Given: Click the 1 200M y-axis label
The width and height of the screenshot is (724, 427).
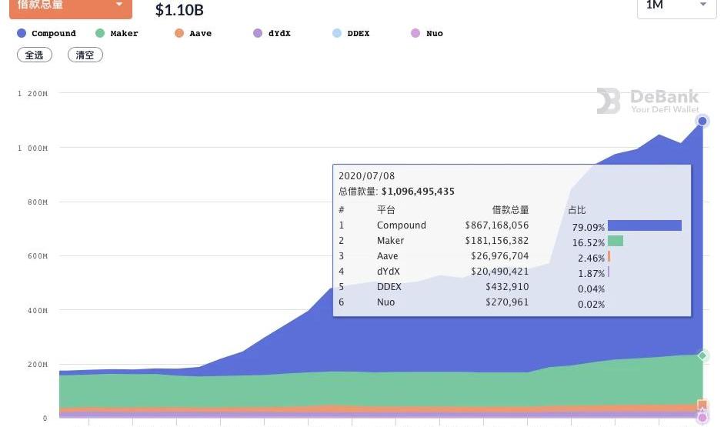Looking at the screenshot, I should [x=33, y=94].
